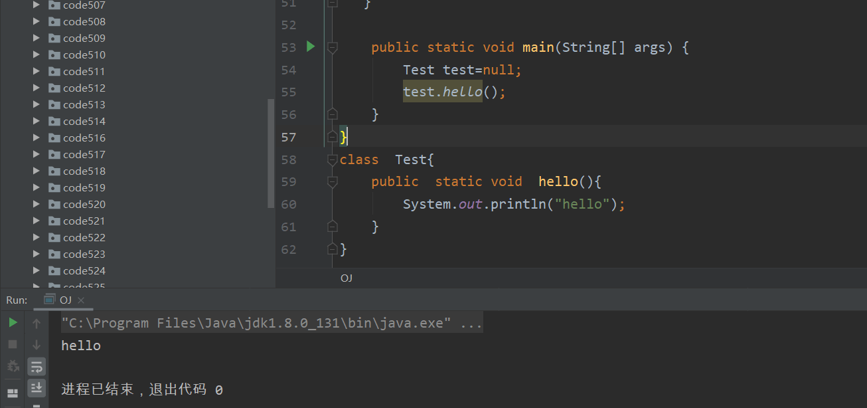This screenshot has height=408, width=867.
Task: Click 'hello' method name on line 59
Action: pyautogui.click(x=558, y=182)
